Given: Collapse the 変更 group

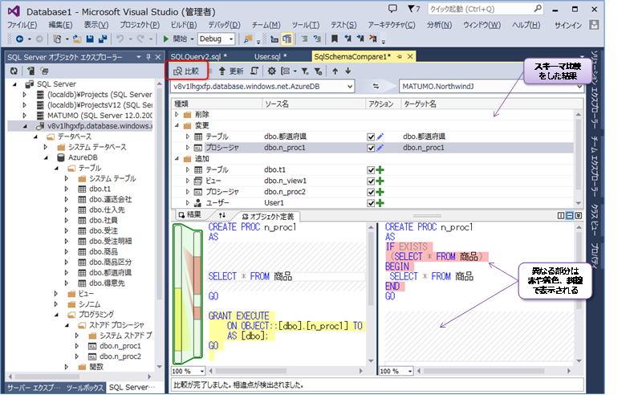Looking at the screenshot, I should pyautogui.click(x=177, y=125).
